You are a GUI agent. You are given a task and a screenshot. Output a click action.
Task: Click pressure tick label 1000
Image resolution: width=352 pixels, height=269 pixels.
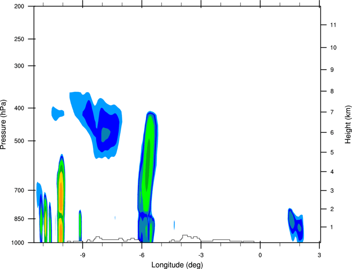click(17, 243)
